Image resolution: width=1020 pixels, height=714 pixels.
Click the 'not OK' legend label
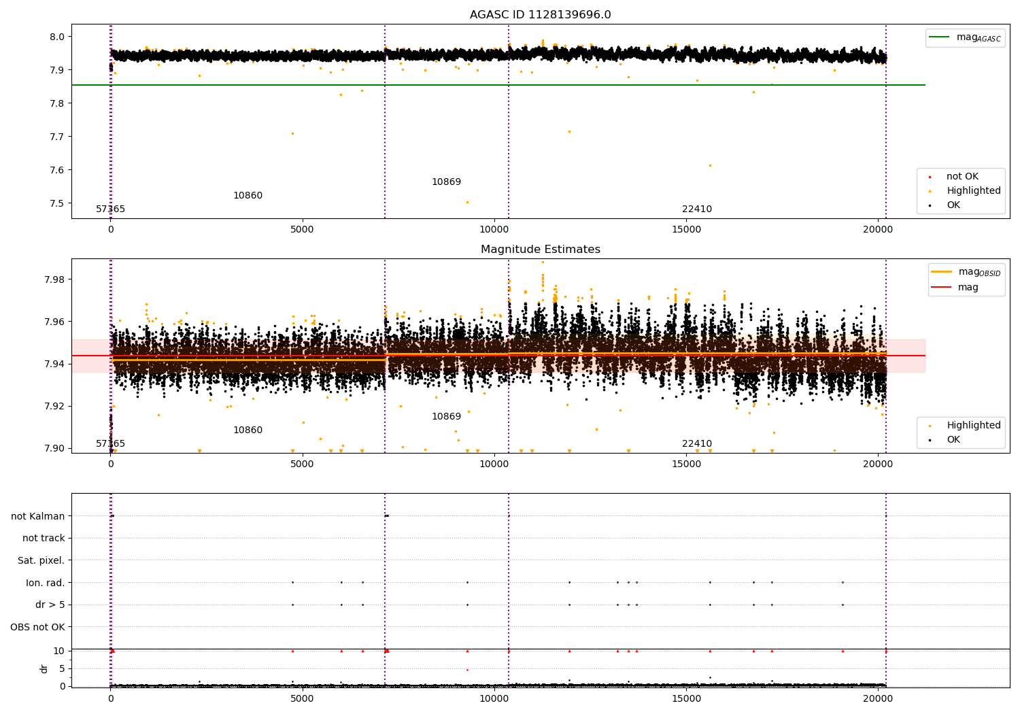[x=962, y=177]
